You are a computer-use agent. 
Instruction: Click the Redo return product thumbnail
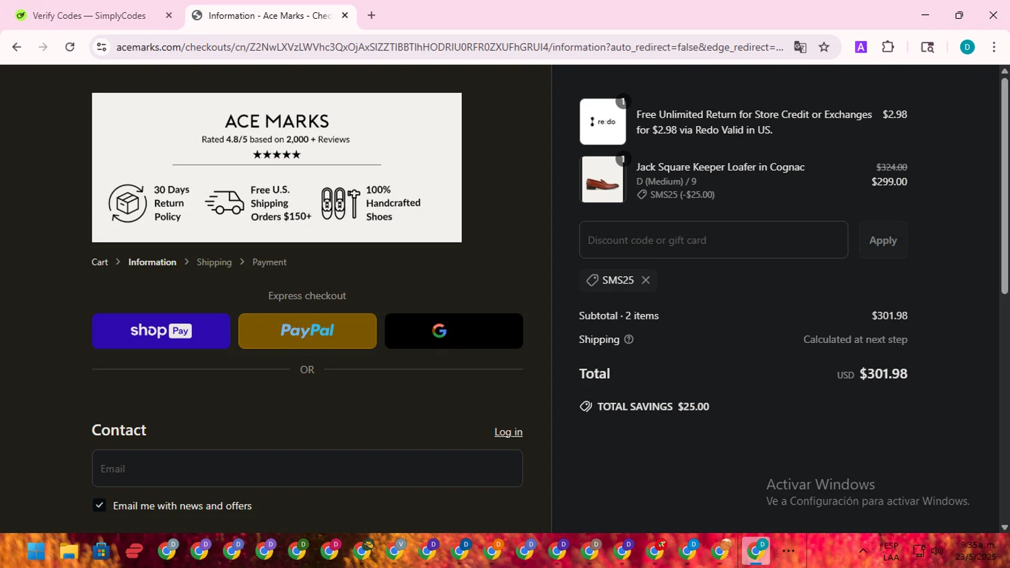click(603, 122)
